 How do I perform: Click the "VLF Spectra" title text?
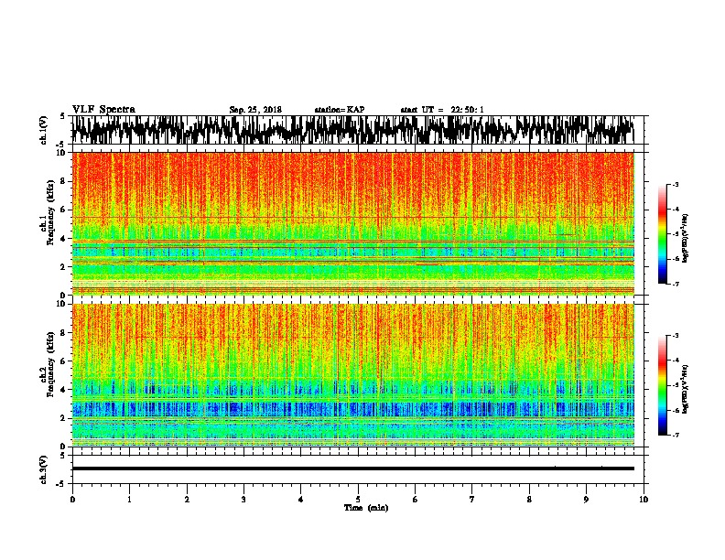click(103, 110)
